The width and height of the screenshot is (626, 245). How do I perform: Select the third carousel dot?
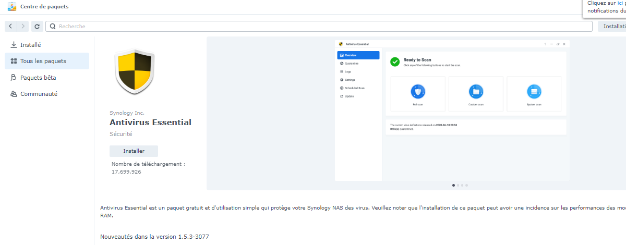pyautogui.click(x=462, y=185)
